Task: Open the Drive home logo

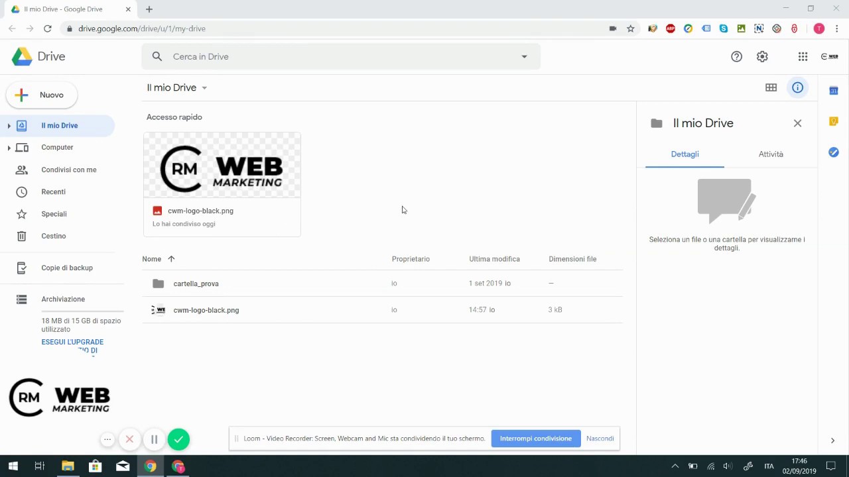Action: pyautogui.click(x=38, y=56)
